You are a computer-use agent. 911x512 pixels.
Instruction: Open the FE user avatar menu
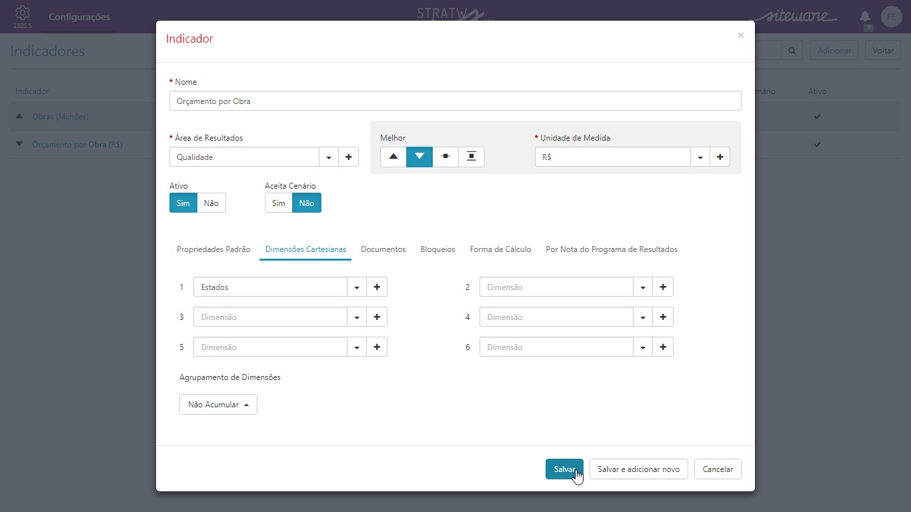892,17
